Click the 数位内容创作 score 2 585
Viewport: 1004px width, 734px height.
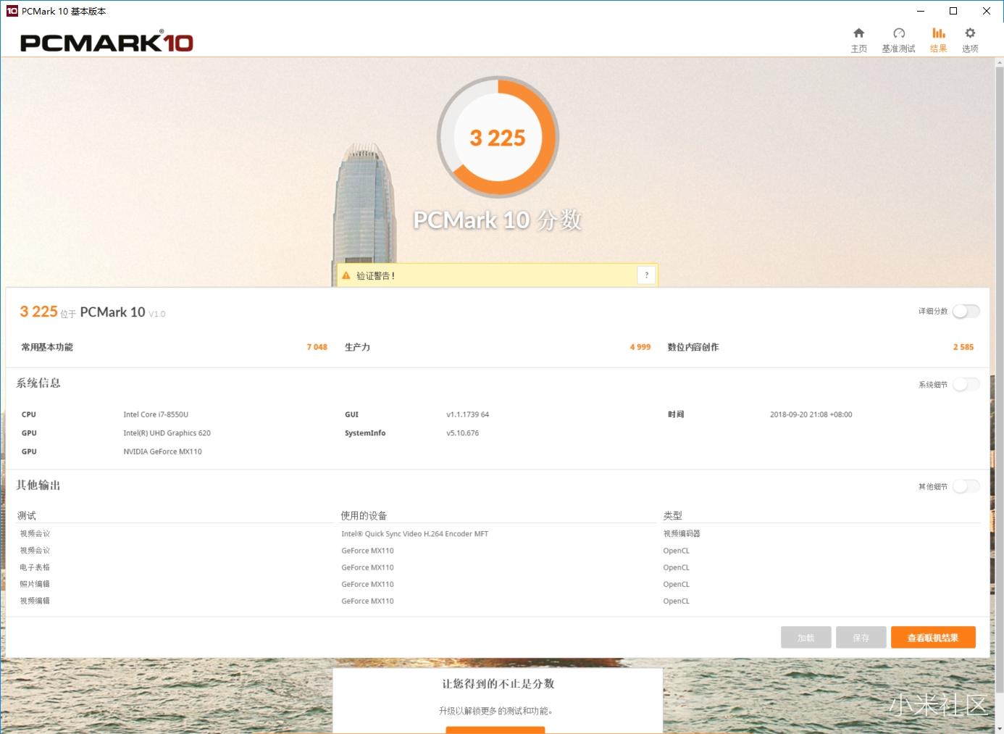(963, 347)
